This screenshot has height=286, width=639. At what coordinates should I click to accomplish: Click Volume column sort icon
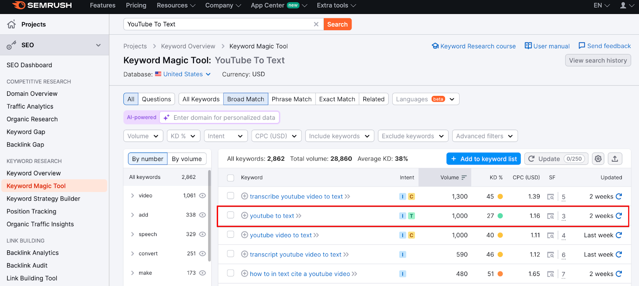tap(464, 178)
